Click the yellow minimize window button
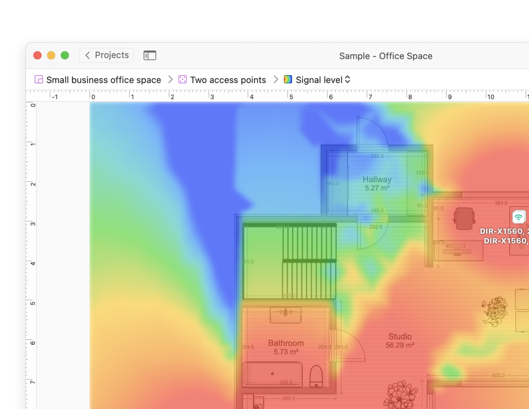 tap(51, 55)
